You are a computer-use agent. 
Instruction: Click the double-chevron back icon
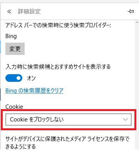point(9,12)
